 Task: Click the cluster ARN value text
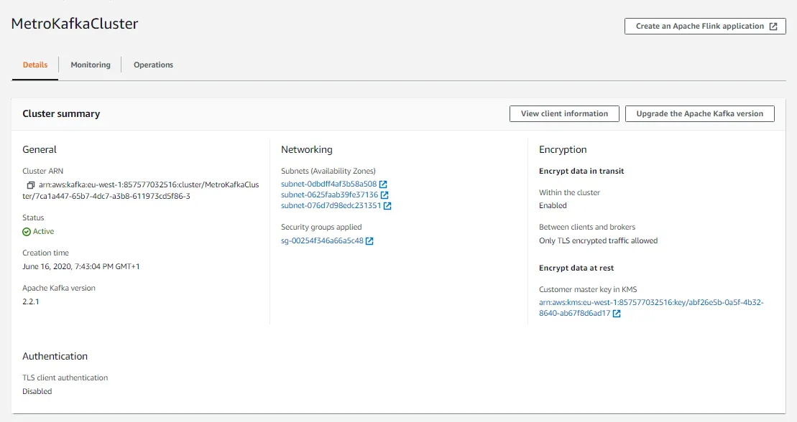pyautogui.click(x=141, y=190)
